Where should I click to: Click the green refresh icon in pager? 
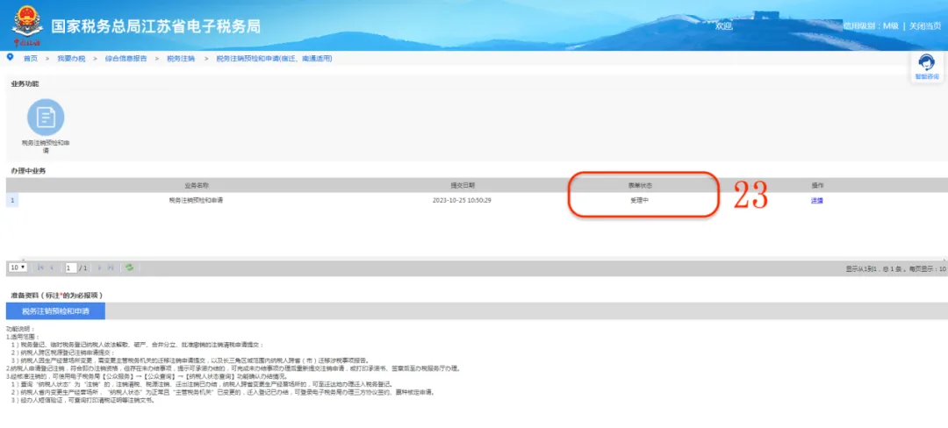pyautogui.click(x=129, y=267)
